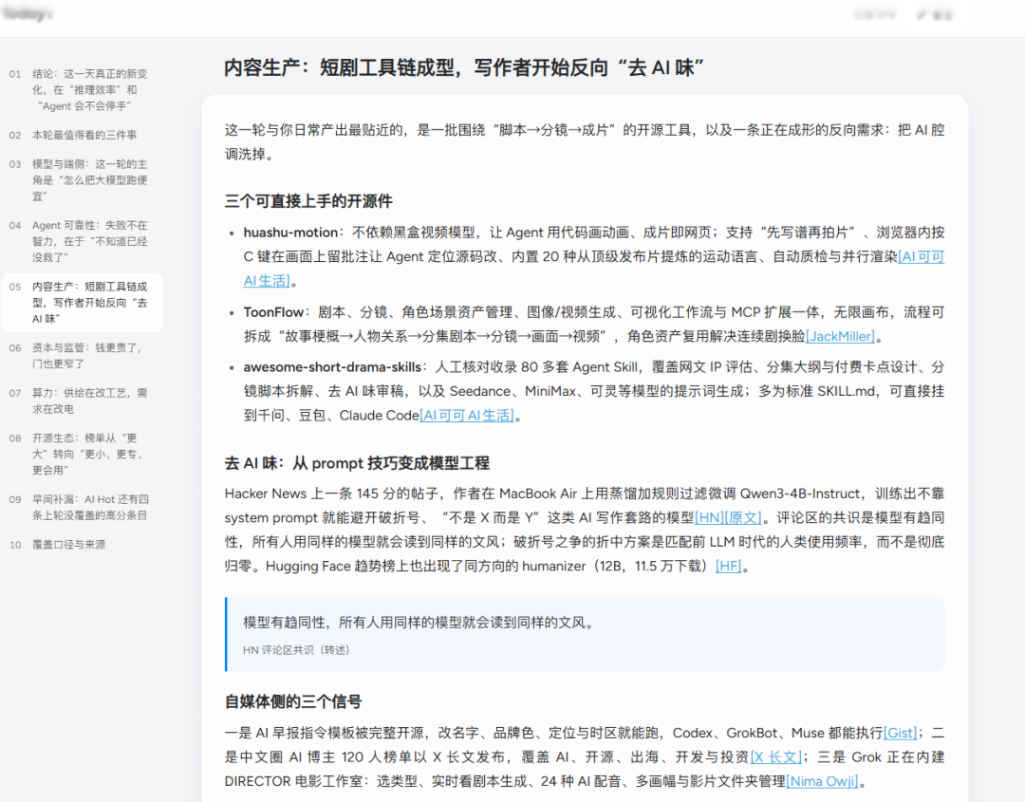Click the bold ToonFlow project name
Screen dimensions: 1025x802
273,312
